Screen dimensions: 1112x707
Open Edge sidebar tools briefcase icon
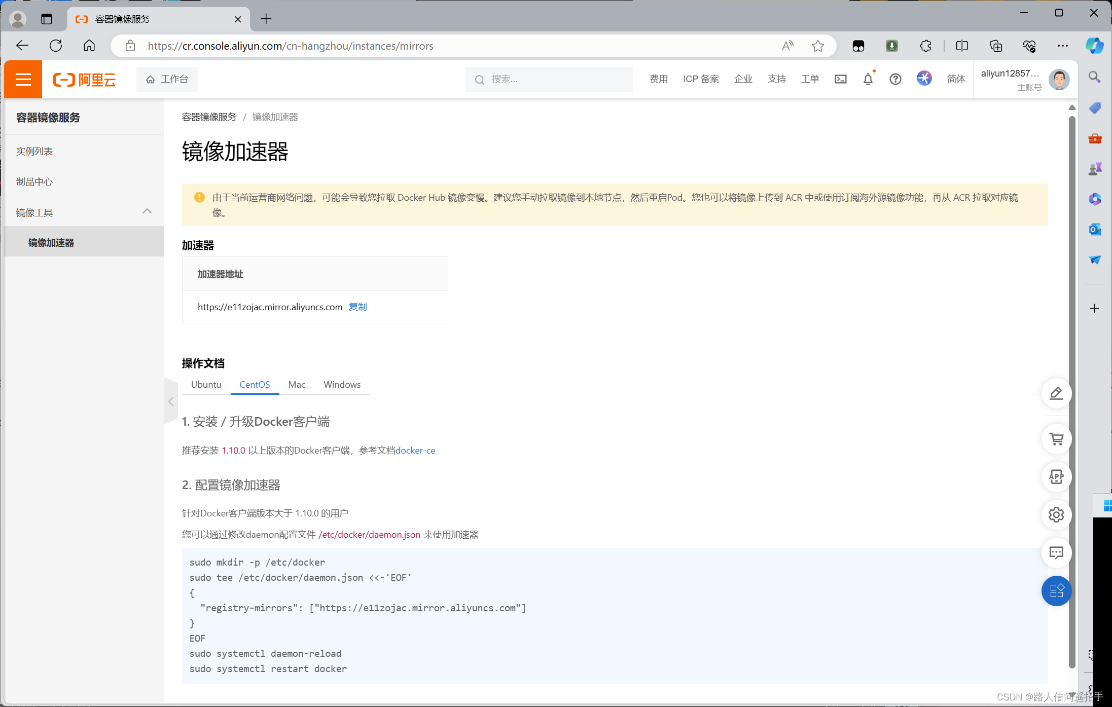[x=1095, y=138]
